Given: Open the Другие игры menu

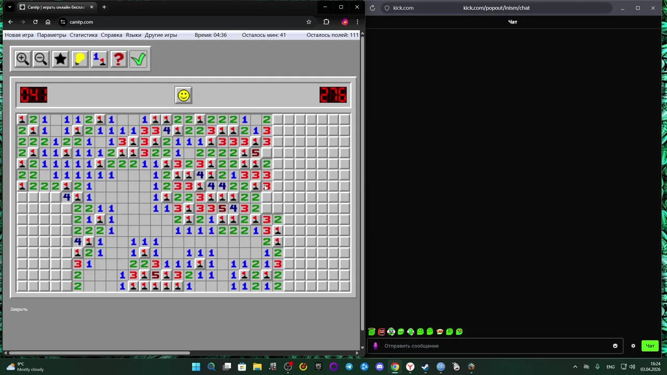Looking at the screenshot, I should point(161,35).
